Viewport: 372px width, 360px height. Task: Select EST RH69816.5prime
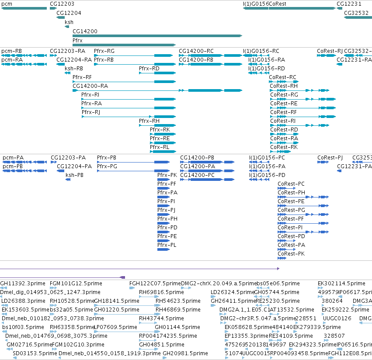pyautogui.click(x=149, y=297)
